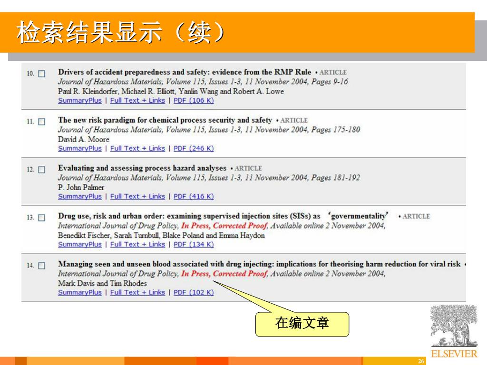
Task: Open the PDF (134 K) link
Action: pos(194,245)
